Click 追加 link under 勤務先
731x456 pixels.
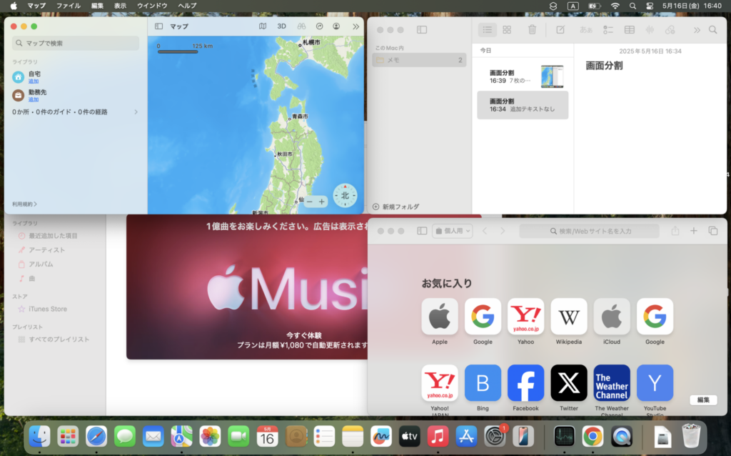pyautogui.click(x=34, y=99)
